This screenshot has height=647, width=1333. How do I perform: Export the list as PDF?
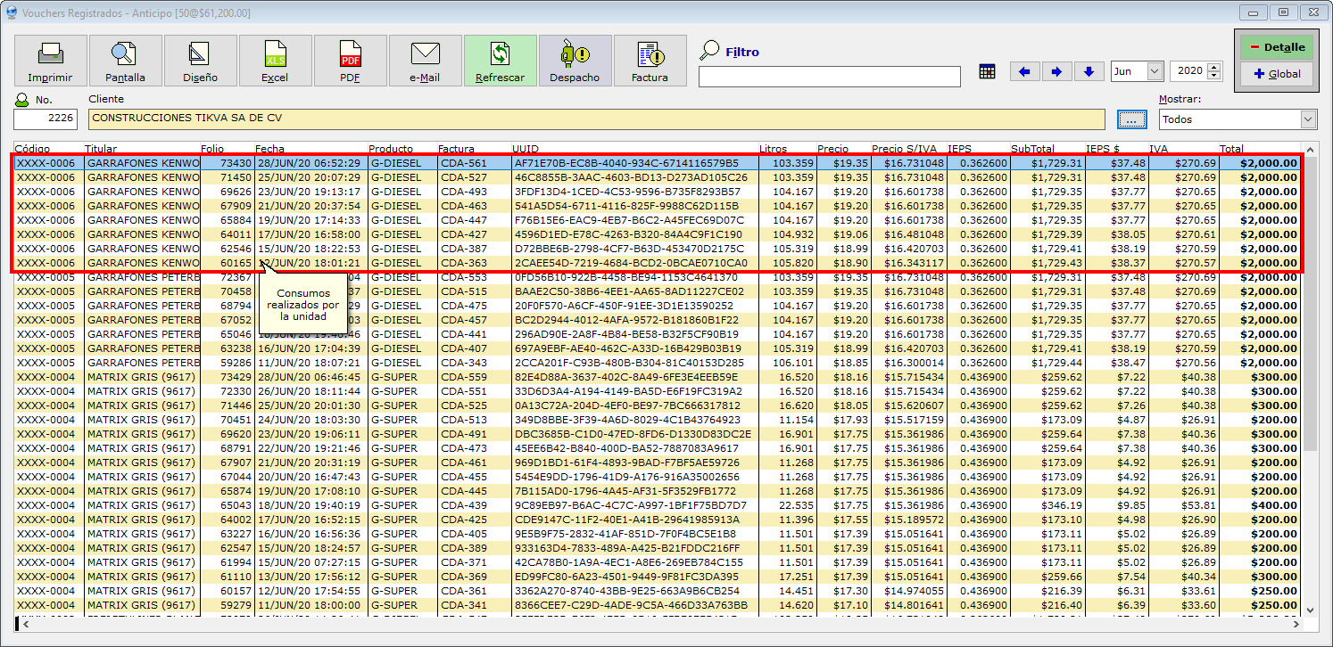pyautogui.click(x=350, y=60)
